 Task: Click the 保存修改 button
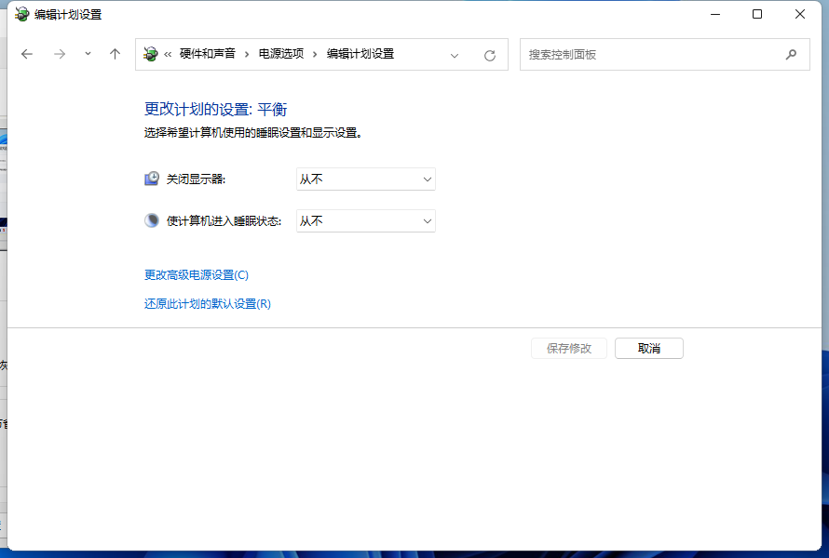[x=569, y=348]
